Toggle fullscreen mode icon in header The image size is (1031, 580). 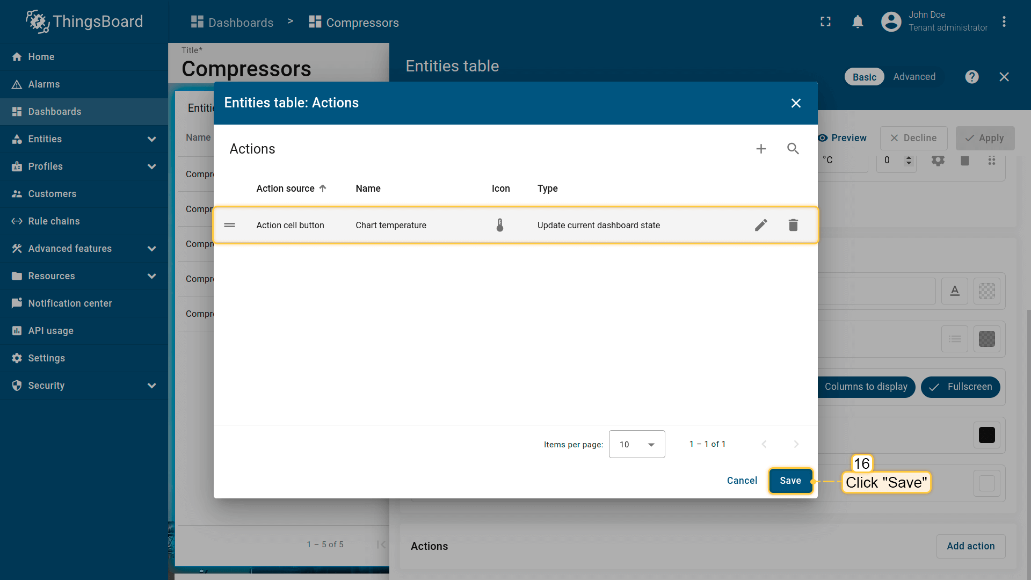point(825,22)
